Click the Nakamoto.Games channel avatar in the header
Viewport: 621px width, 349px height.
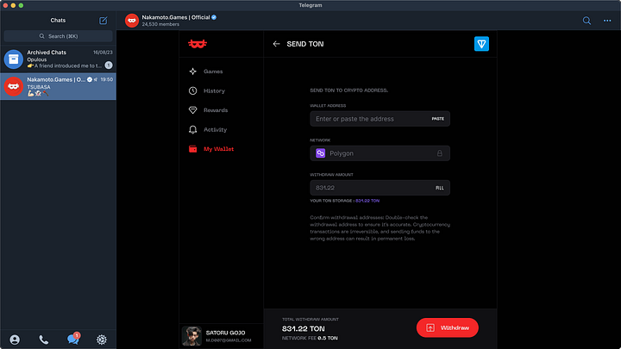pyautogui.click(x=132, y=21)
